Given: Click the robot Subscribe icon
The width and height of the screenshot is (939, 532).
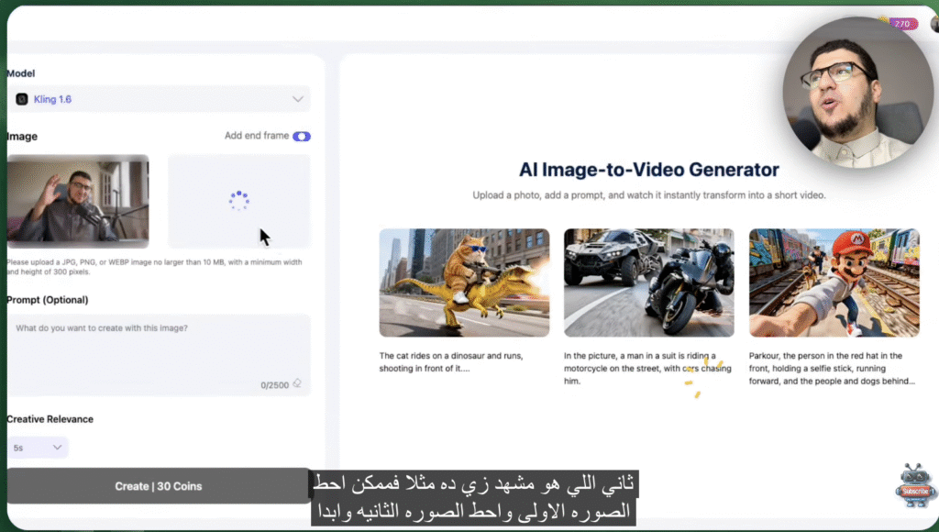Looking at the screenshot, I should (913, 484).
